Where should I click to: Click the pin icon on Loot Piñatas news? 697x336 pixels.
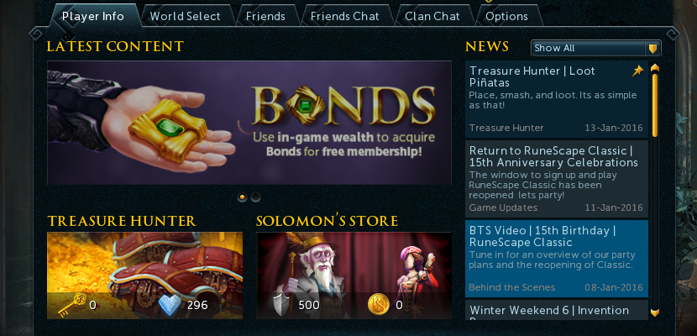(638, 71)
